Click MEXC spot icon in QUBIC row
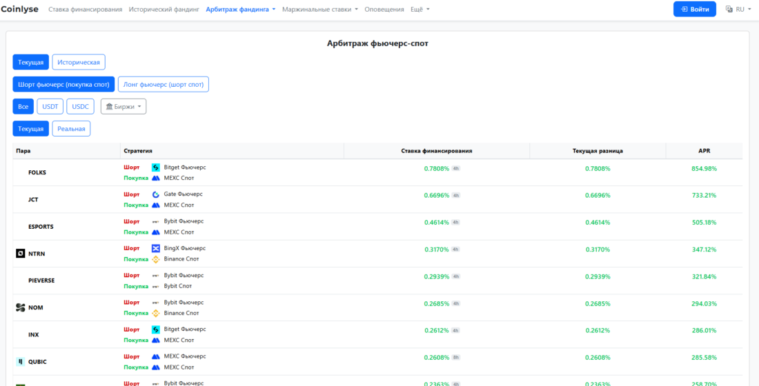The width and height of the screenshot is (759, 386). [156, 367]
